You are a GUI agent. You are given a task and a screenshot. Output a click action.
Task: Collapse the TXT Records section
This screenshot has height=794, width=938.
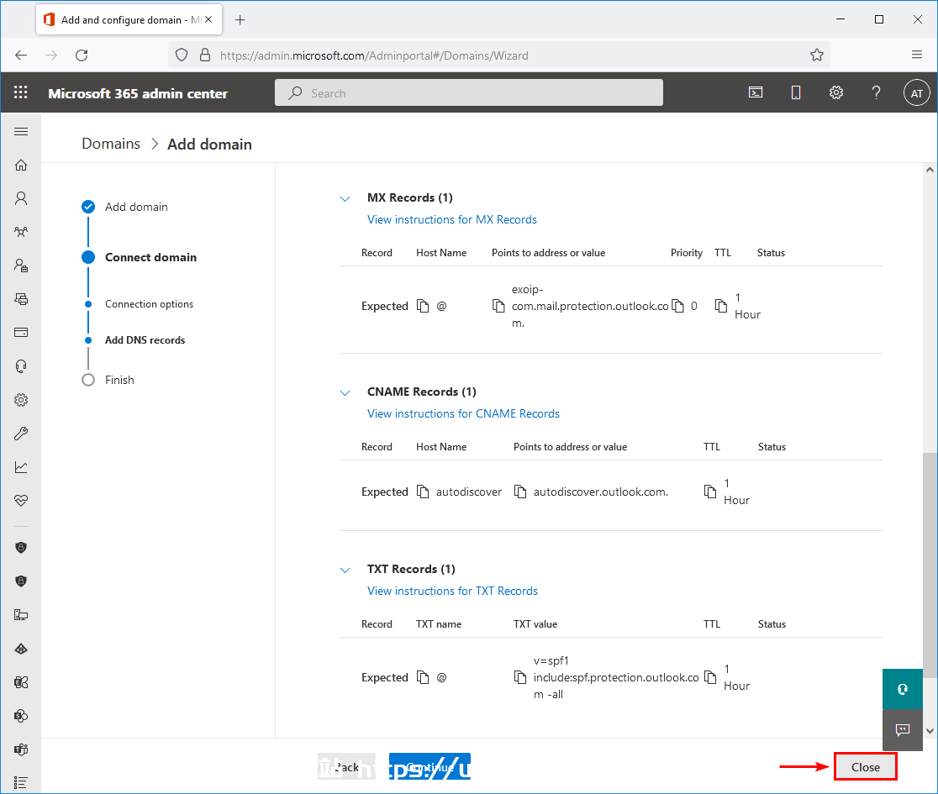pyautogui.click(x=345, y=570)
